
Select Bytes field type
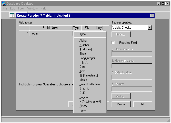[x=83, y=110]
